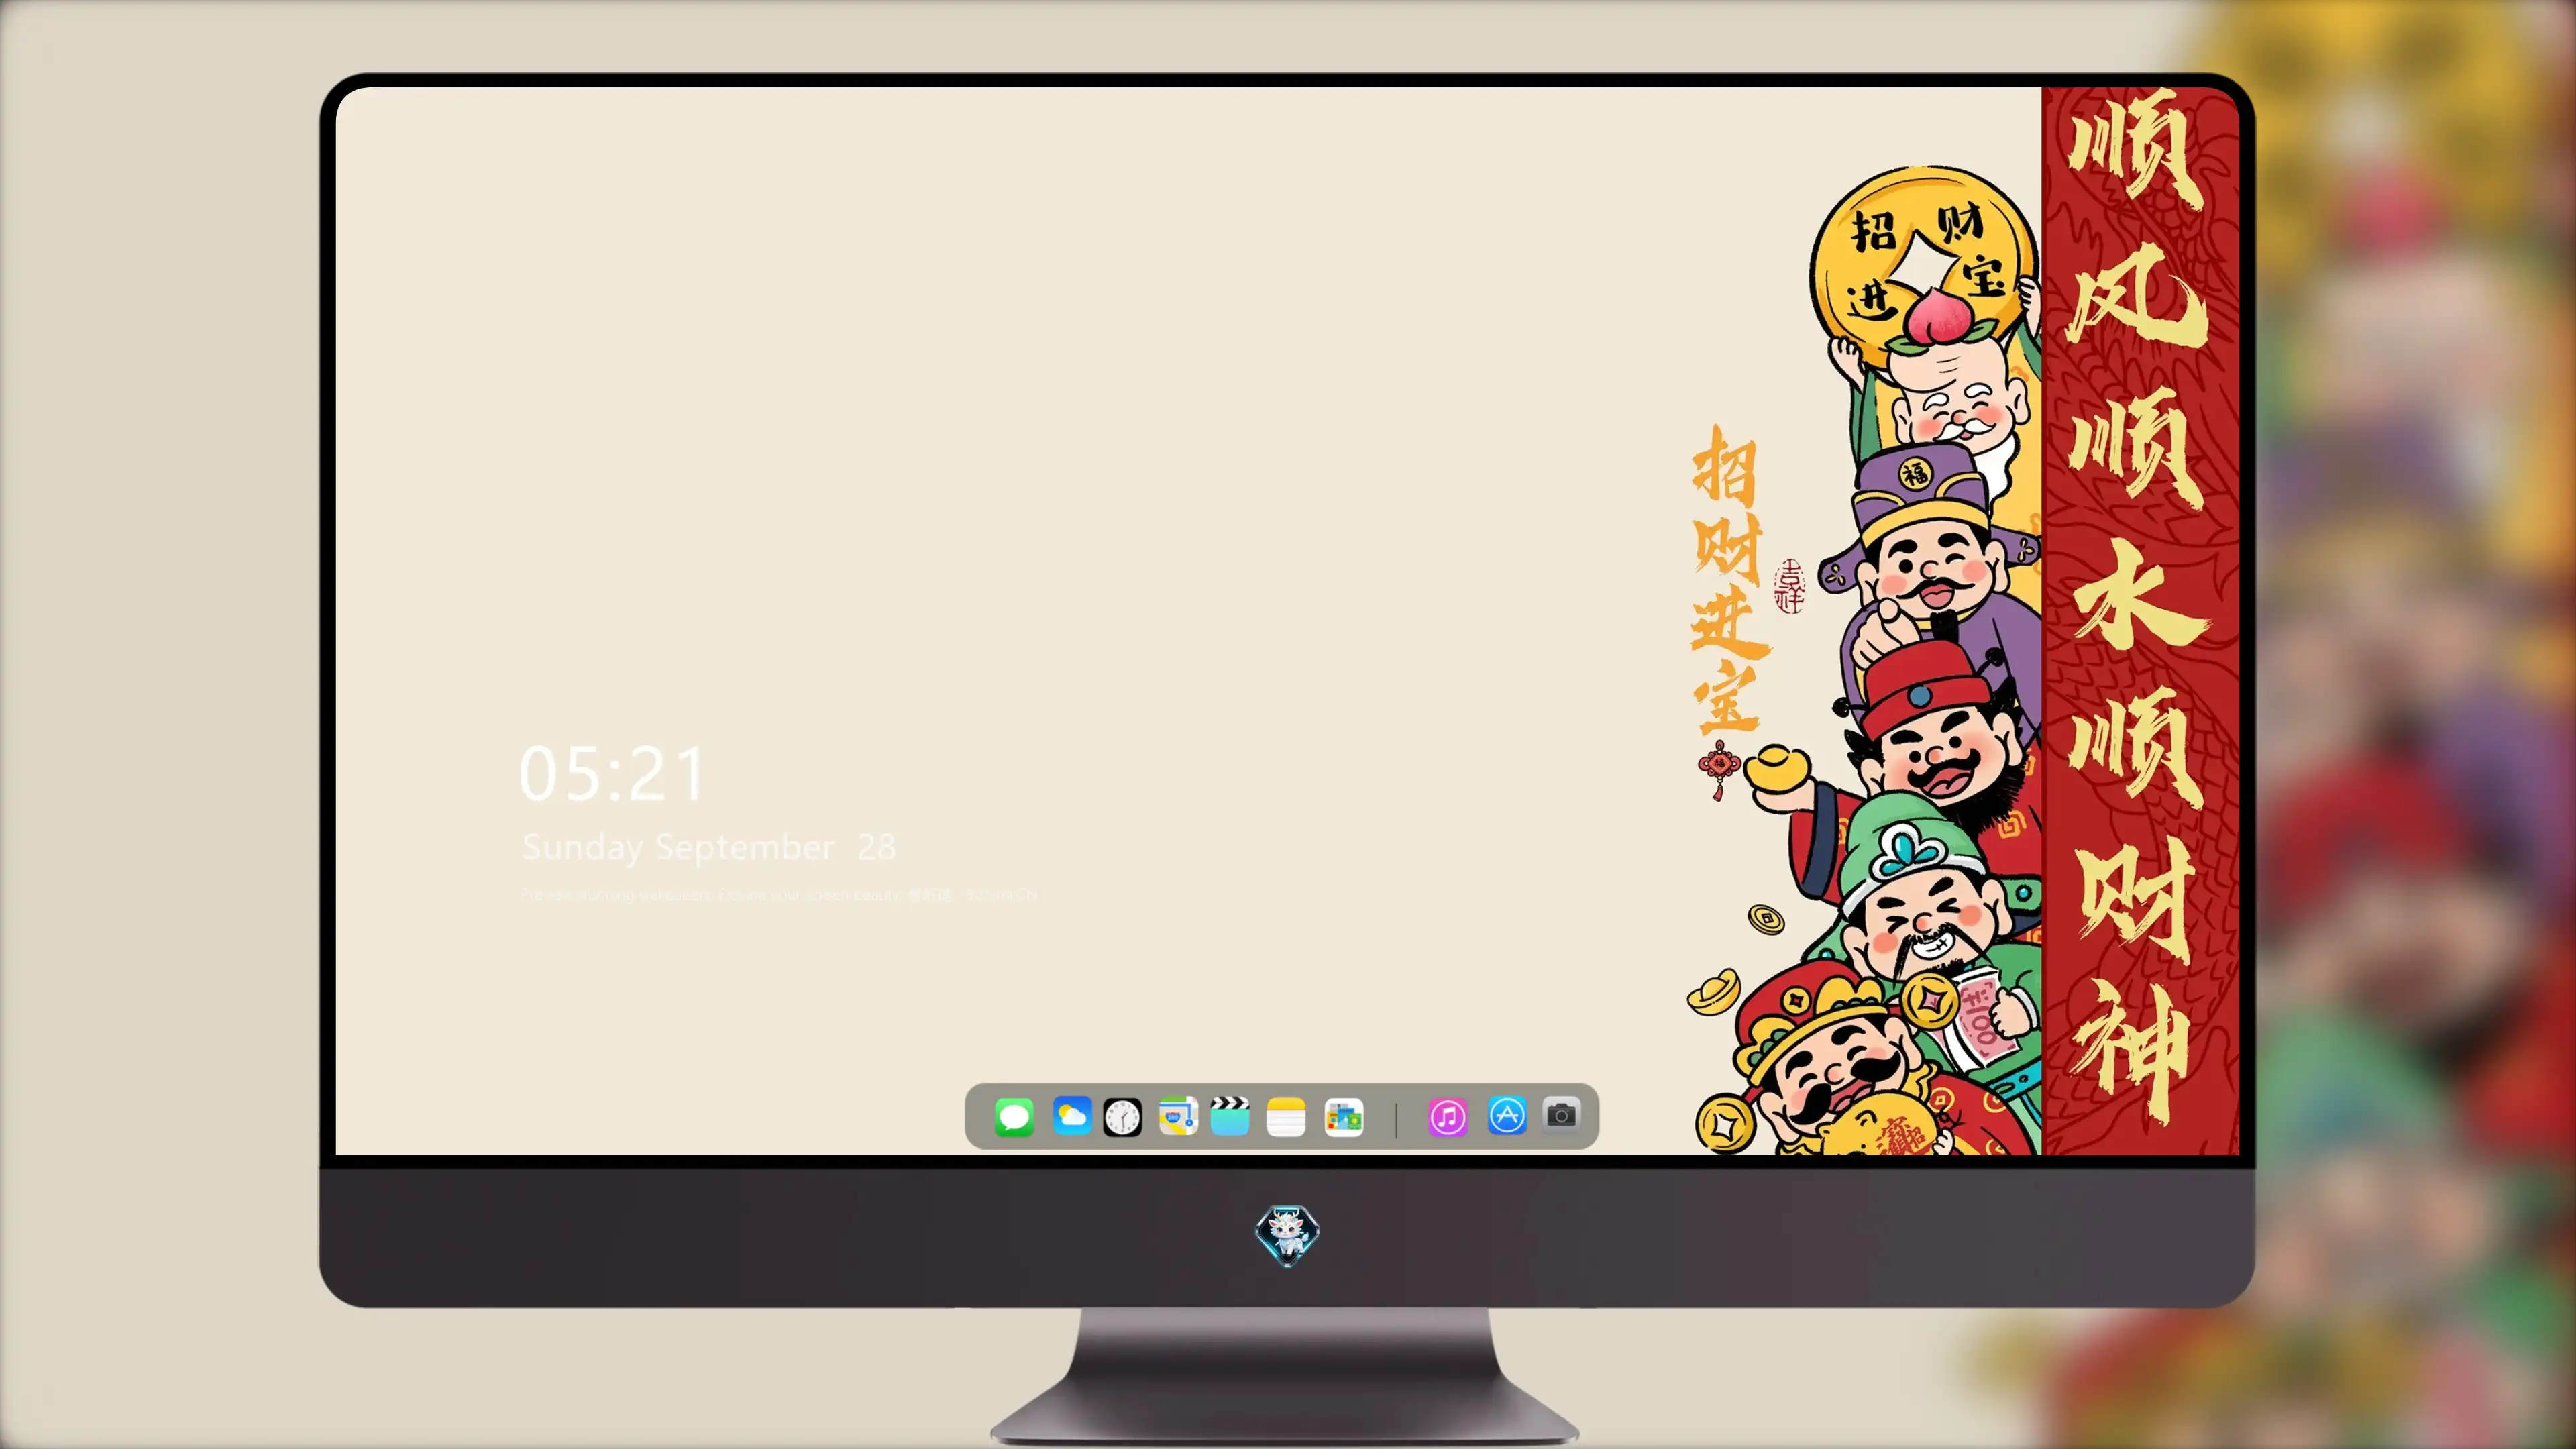Open the Messages app in the dock
The width and height of the screenshot is (2576, 1449).
[1014, 1117]
